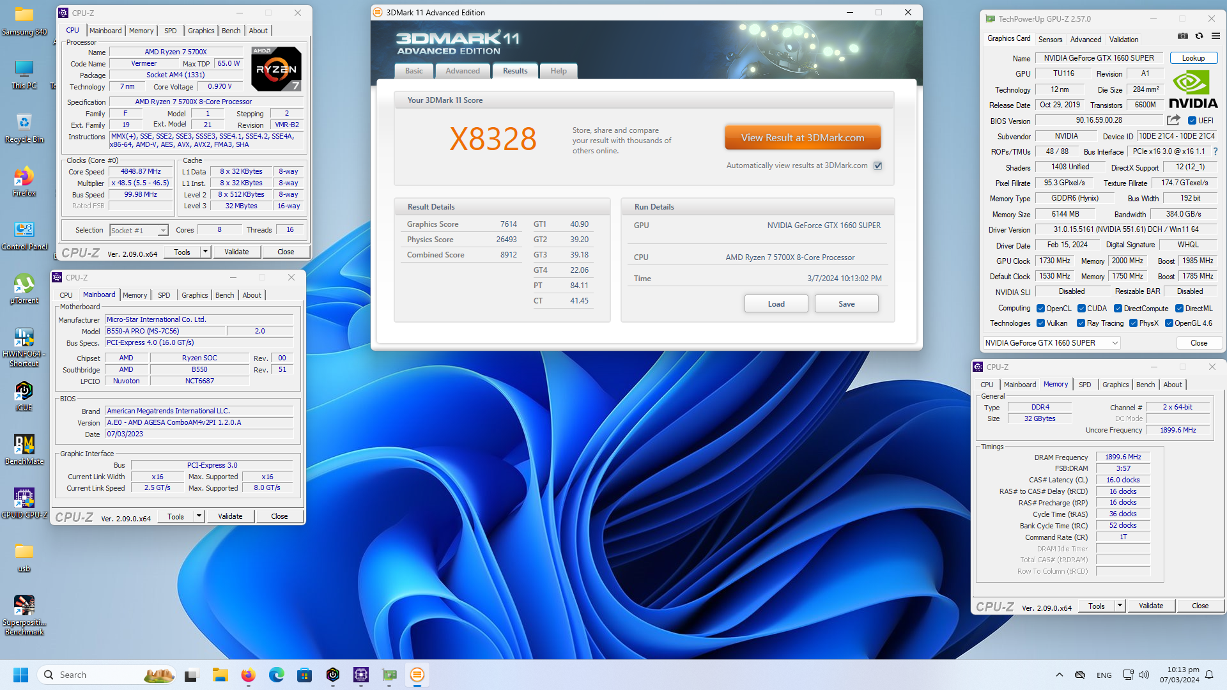This screenshot has height=690, width=1227.
Task: Launch CPUID CPU-Z desktop icon
Action: coord(24,504)
